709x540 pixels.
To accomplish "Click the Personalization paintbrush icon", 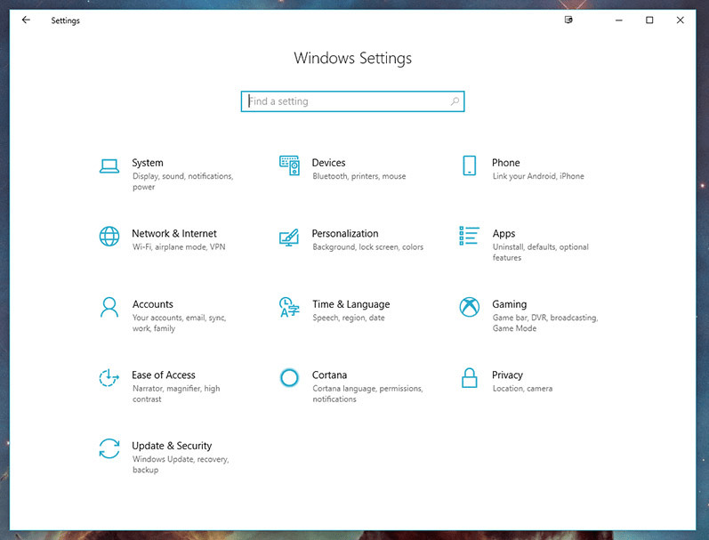I will click(x=289, y=237).
